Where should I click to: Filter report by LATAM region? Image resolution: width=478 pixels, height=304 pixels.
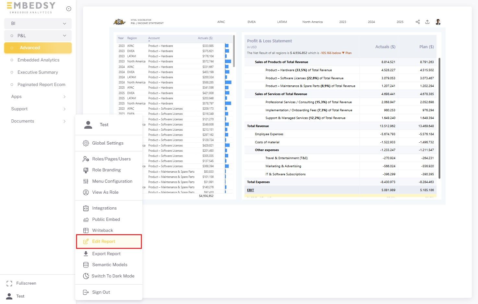point(282,22)
